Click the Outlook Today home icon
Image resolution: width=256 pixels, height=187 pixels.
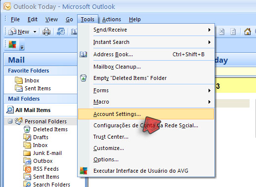(247, 32)
